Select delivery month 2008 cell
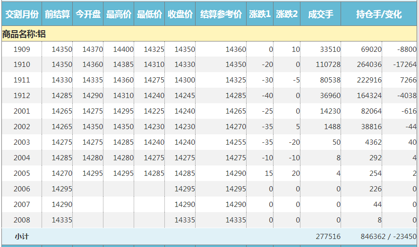The height and width of the screenshot is (247, 419). tap(22, 220)
